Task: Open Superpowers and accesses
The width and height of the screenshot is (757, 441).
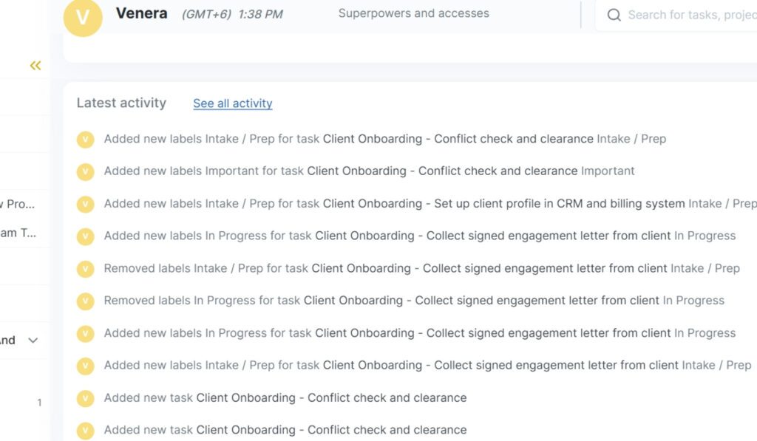Action: (413, 13)
